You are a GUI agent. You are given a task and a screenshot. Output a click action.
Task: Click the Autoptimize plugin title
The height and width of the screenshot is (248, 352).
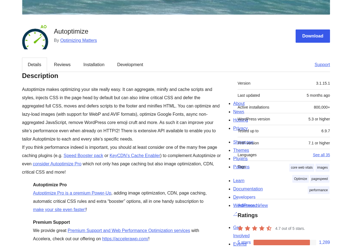tap(71, 31)
